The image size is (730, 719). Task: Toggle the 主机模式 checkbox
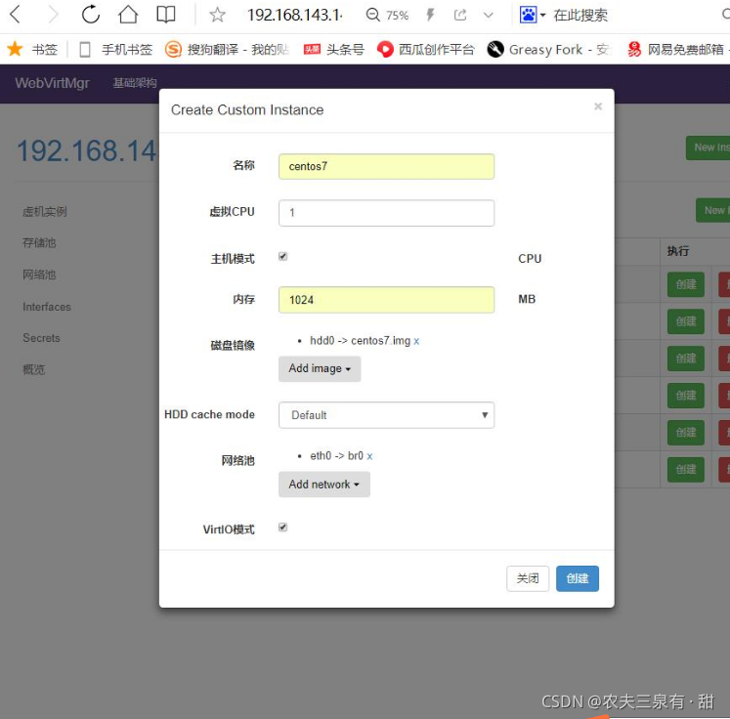click(x=282, y=256)
